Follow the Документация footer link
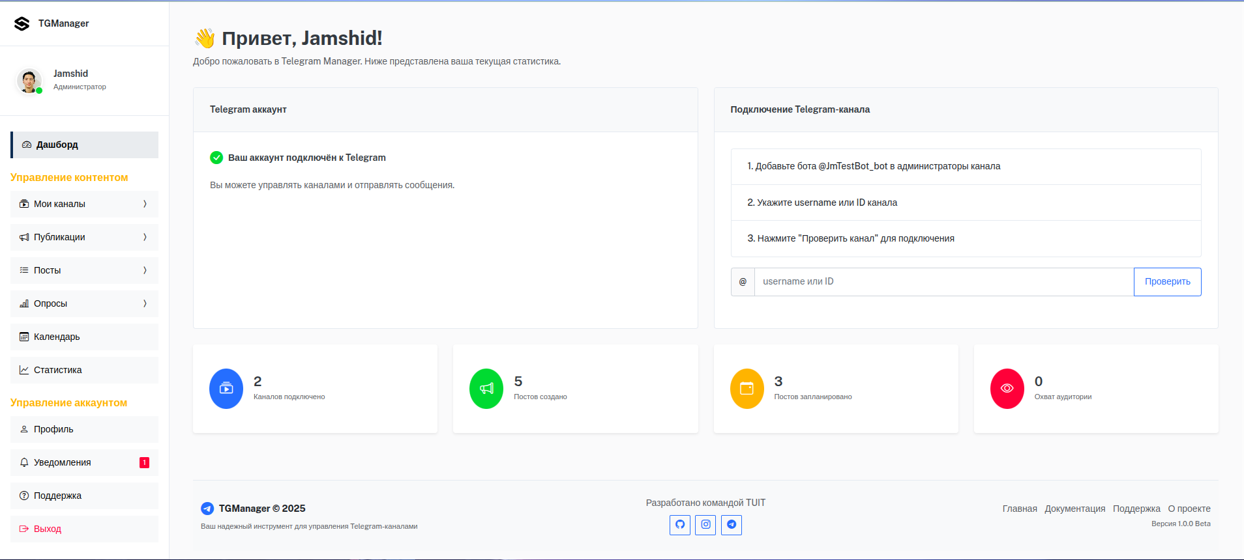The width and height of the screenshot is (1244, 560). point(1075,509)
